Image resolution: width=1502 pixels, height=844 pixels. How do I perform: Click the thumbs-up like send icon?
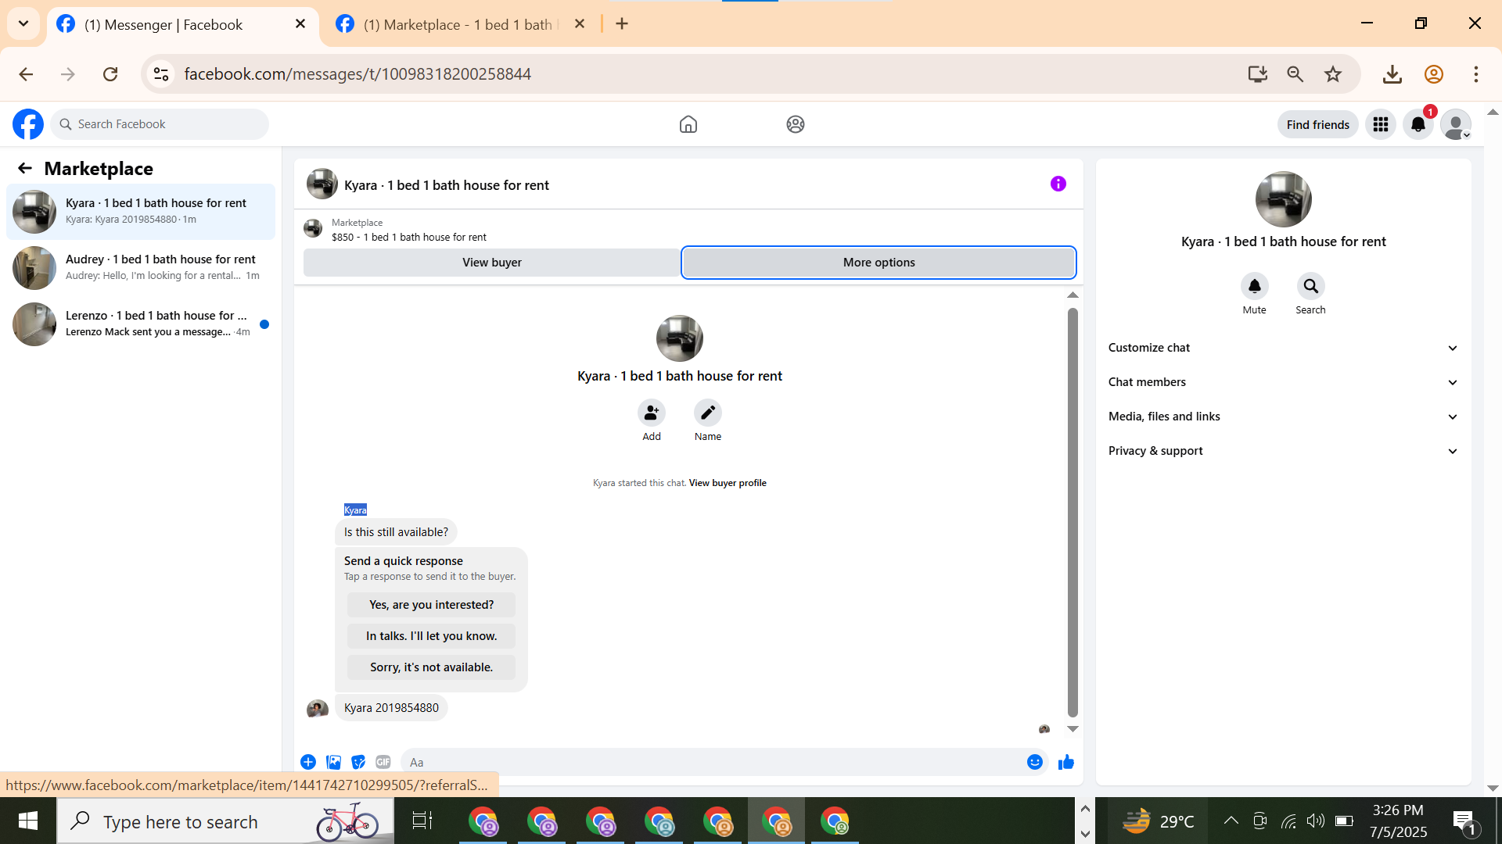click(x=1065, y=762)
